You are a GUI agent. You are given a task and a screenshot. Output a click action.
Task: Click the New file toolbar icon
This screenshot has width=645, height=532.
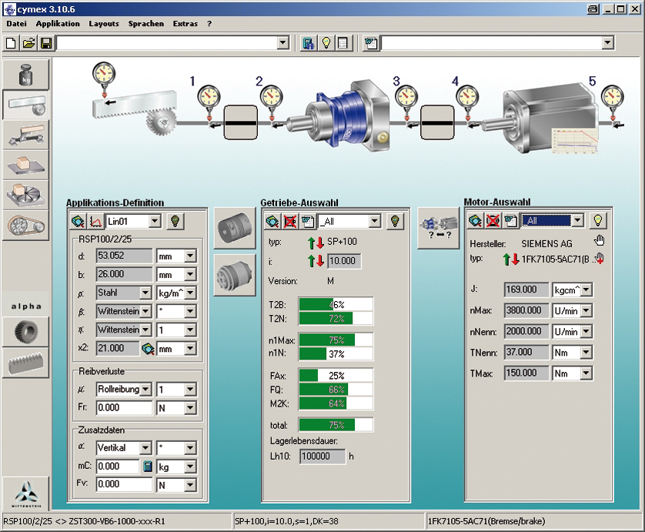(x=11, y=43)
